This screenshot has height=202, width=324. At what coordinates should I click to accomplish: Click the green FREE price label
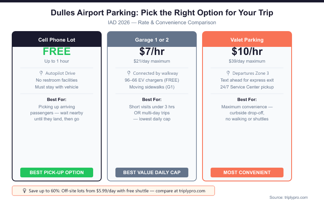pos(57,52)
